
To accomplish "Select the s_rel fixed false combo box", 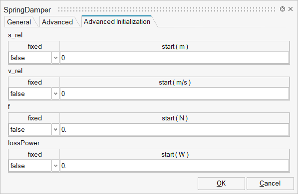I will tap(34, 58).
